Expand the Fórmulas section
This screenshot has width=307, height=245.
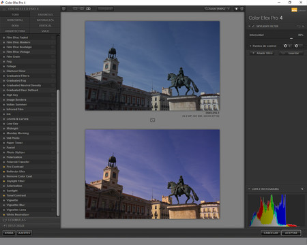30,220
